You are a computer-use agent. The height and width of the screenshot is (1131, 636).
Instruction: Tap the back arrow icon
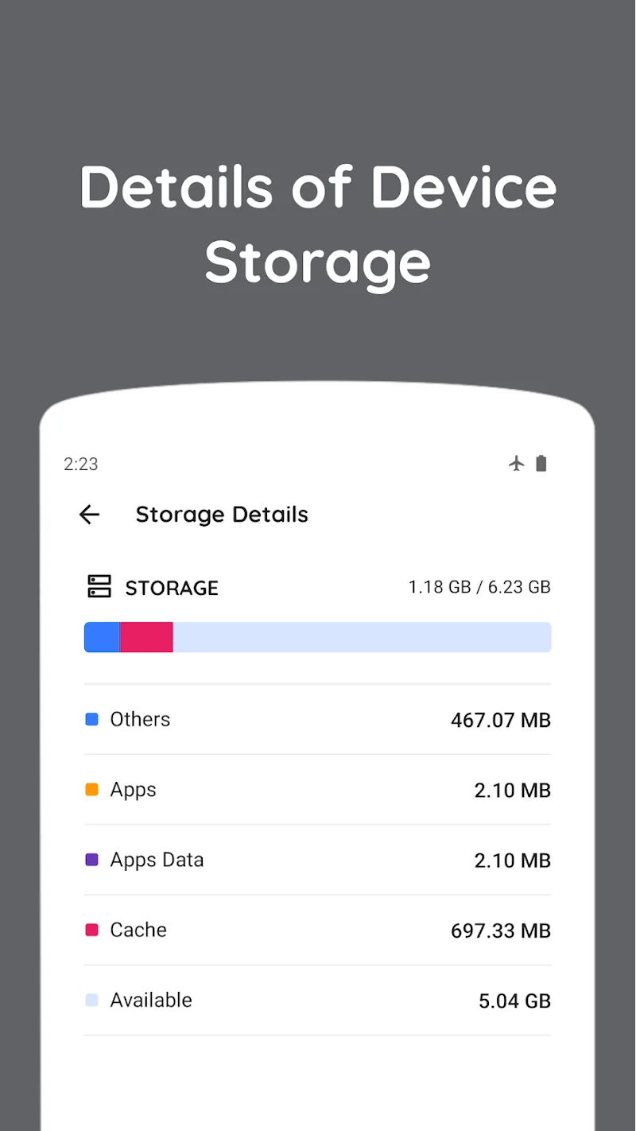point(89,515)
